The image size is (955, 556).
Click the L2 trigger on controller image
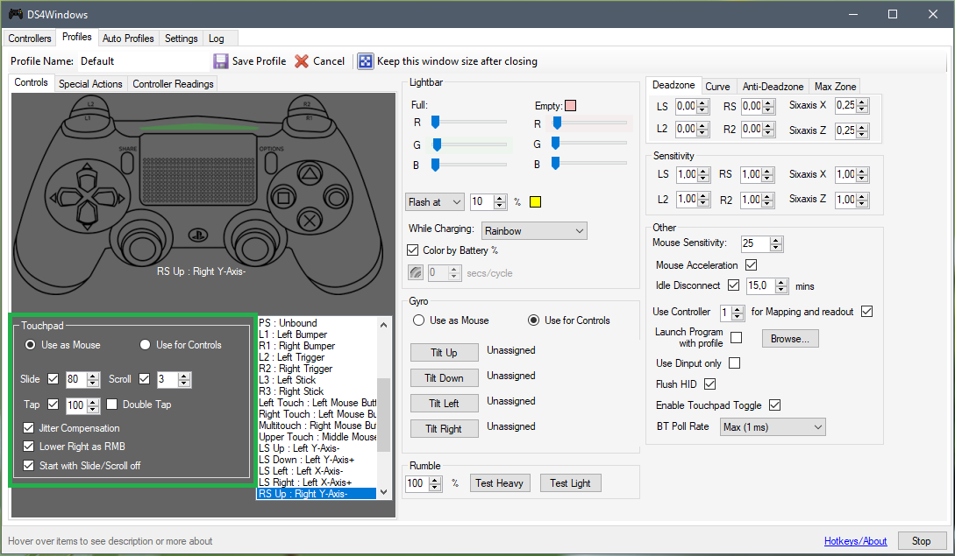coord(90,104)
